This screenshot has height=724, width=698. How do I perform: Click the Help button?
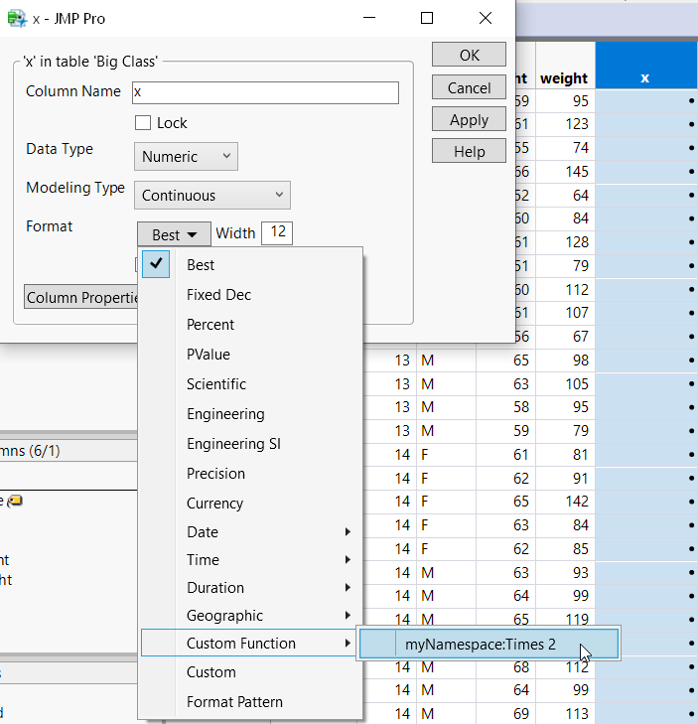[469, 151]
